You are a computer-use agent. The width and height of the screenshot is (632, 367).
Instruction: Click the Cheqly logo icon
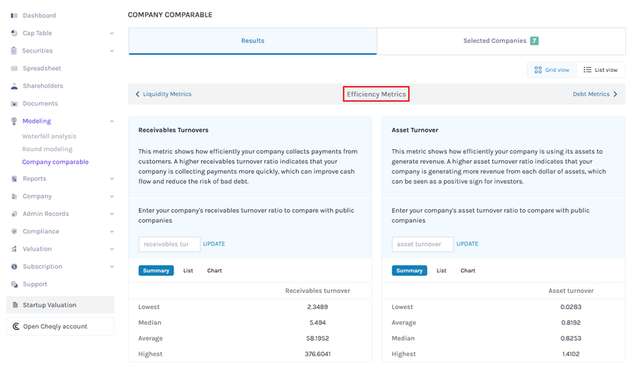(x=15, y=327)
